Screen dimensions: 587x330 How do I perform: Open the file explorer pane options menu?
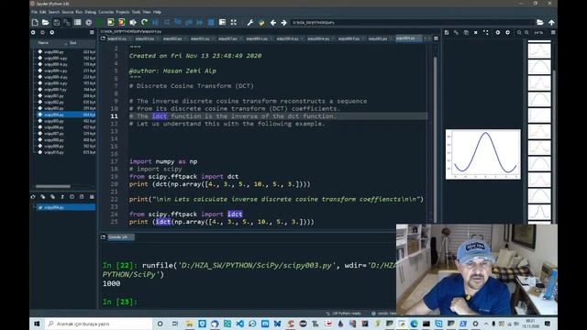coord(92,33)
